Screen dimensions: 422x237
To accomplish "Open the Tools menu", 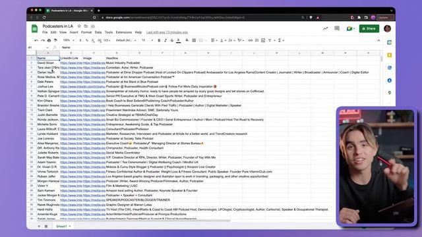I will [x=109, y=32].
